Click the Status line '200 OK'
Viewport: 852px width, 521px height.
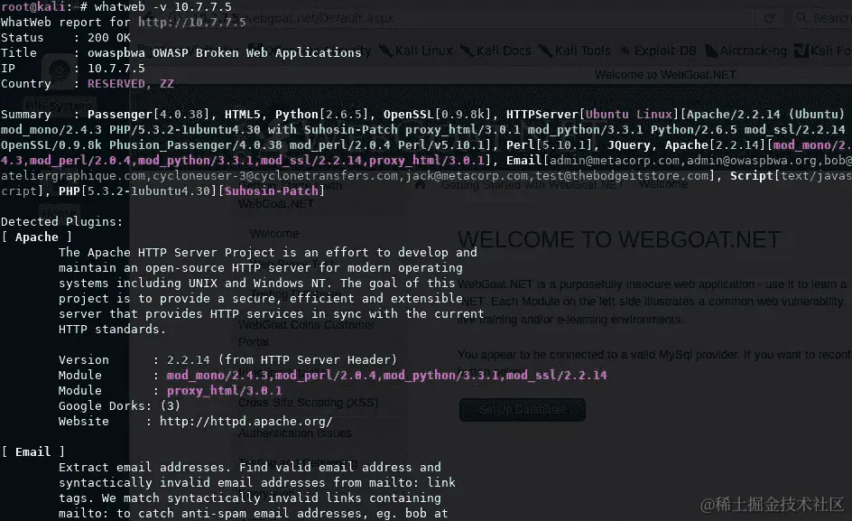(x=109, y=38)
